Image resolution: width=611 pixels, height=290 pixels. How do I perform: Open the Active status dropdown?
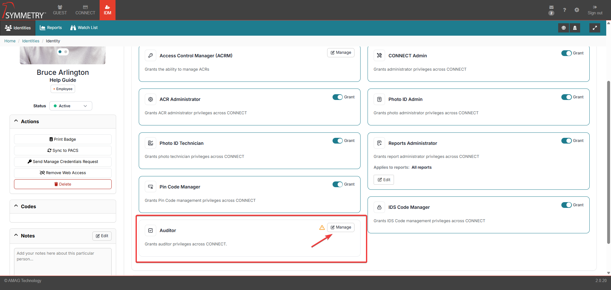[71, 106]
